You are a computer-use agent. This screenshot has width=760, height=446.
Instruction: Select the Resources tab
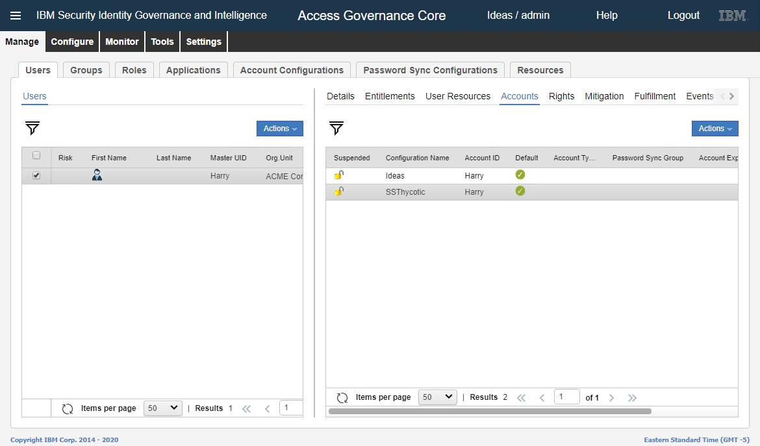(x=540, y=70)
